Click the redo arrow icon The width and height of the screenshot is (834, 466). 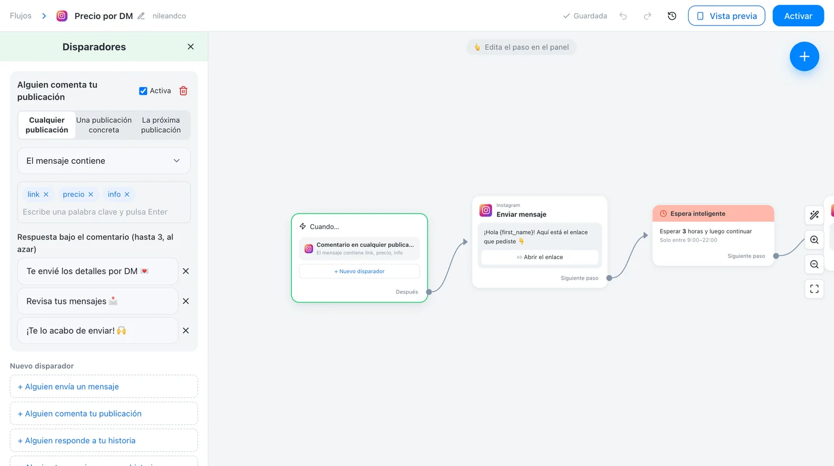pyautogui.click(x=648, y=16)
